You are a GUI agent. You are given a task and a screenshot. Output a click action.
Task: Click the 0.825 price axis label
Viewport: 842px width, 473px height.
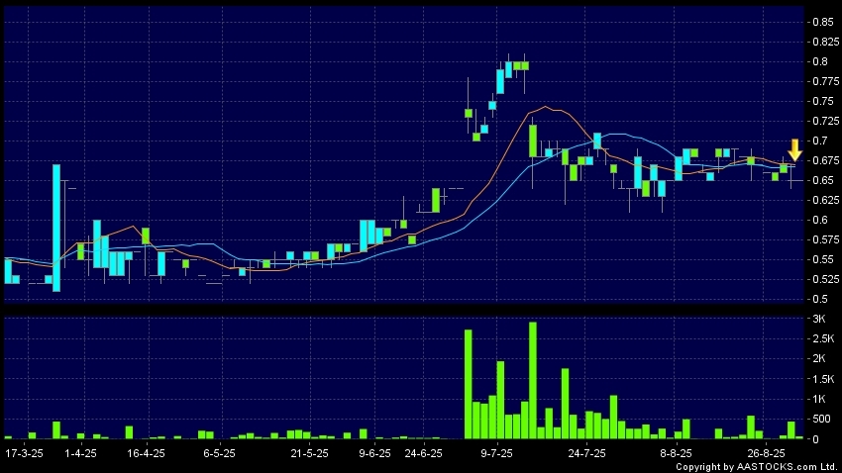(x=826, y=42)
